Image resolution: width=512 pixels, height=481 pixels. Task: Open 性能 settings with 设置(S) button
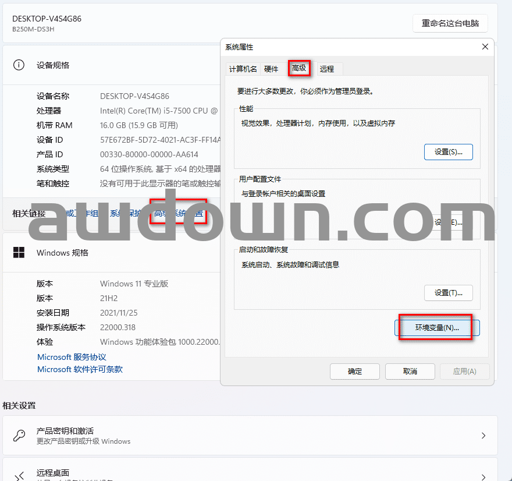click(x=448, y=152)
